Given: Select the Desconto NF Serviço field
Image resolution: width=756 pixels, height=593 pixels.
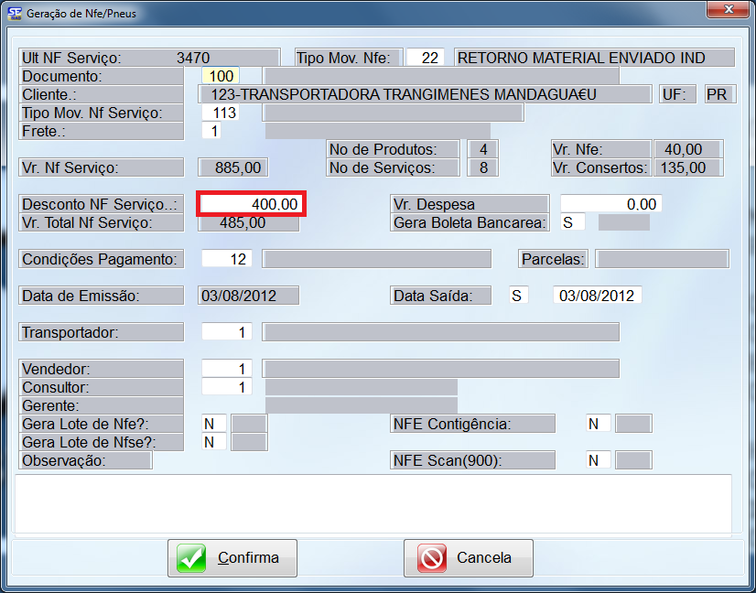Looking at the screenshot, I should (251, 204).
